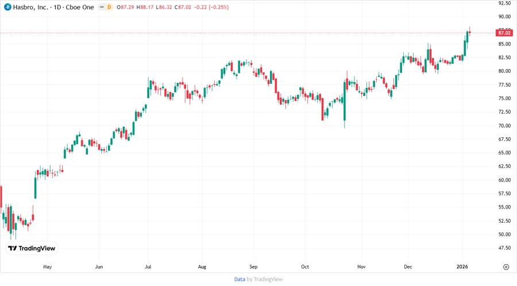Viewport: 517px width, 286px height.
Task: Click the 85.00 price axis label
Action: (504, 44)
